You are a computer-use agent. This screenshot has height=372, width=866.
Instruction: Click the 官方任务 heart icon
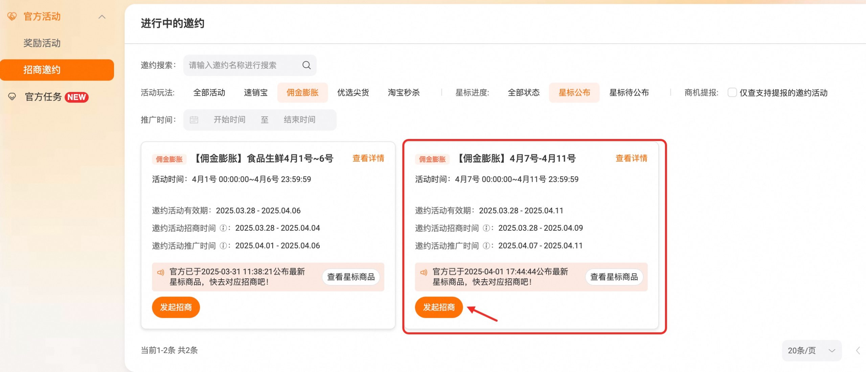coord(12,97)
